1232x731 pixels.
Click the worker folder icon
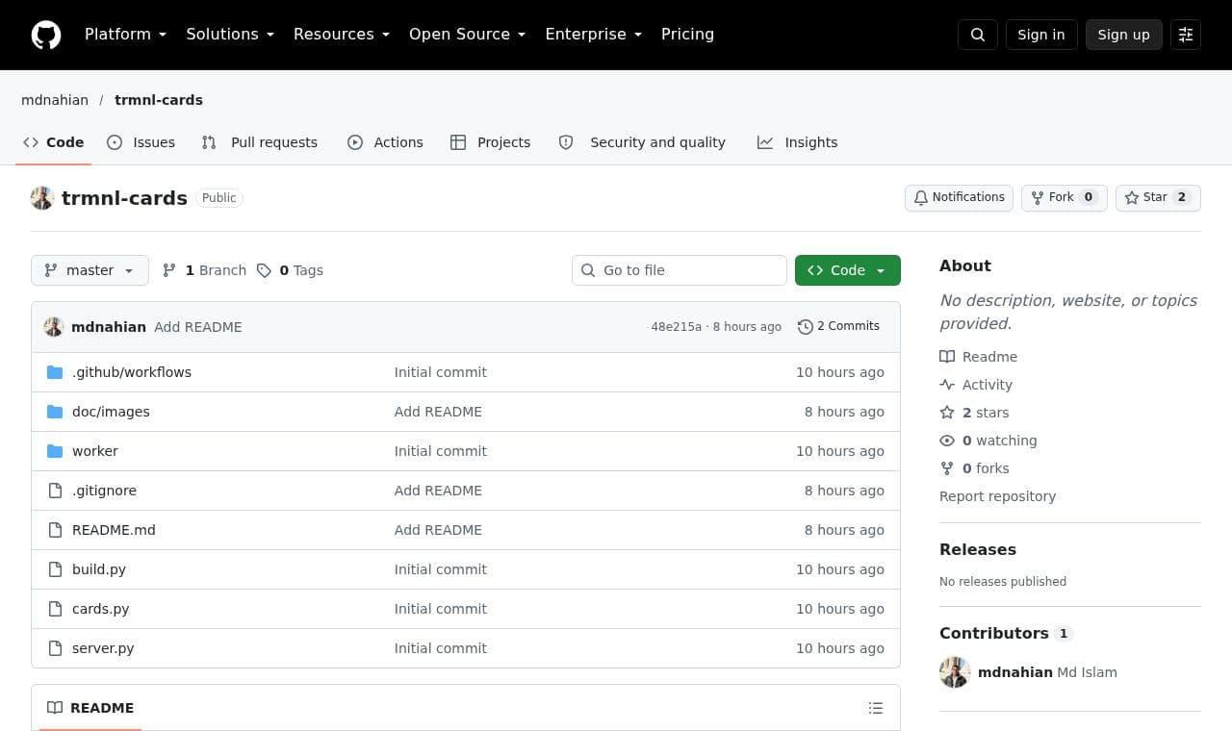tap(55, 451)
